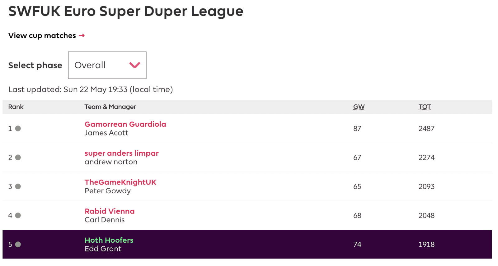Click rank status dot beside rank 2

tap(18, 158)
